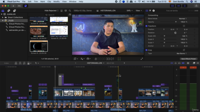Click the timeline Index button
Screen dimensions: 200x112
6,63
